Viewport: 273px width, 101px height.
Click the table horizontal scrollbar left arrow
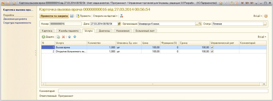pos(43,84)
